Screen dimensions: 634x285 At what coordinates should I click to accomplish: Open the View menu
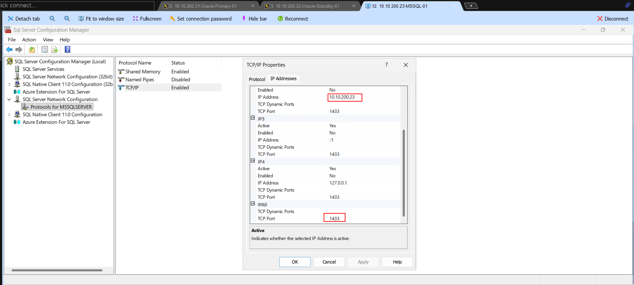(48, 40)
